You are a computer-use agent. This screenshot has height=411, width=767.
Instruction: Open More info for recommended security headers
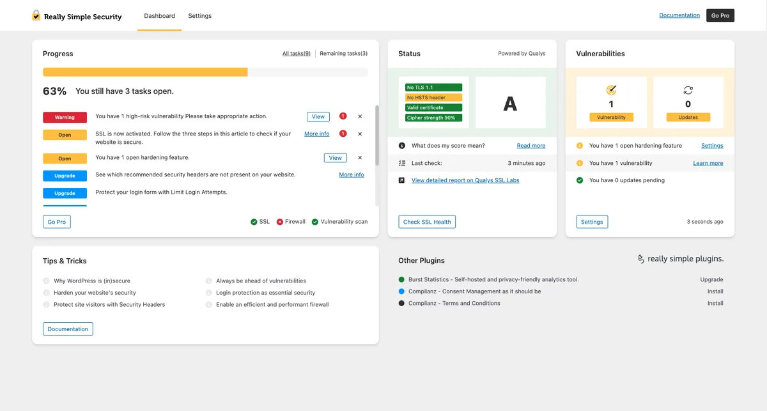[352, 174]
